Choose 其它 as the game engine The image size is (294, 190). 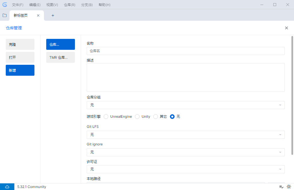(x=155, y=117)
